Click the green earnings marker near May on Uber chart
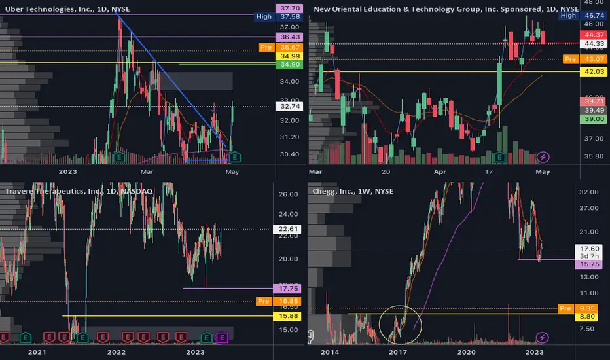The image size is (610, 360). coord(234,157)
